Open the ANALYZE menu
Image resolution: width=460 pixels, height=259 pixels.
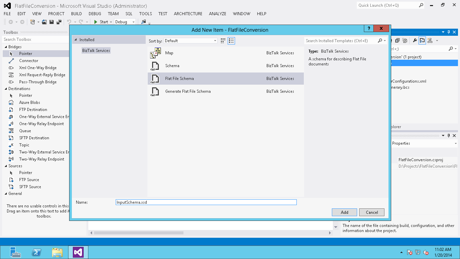[218, 14]
